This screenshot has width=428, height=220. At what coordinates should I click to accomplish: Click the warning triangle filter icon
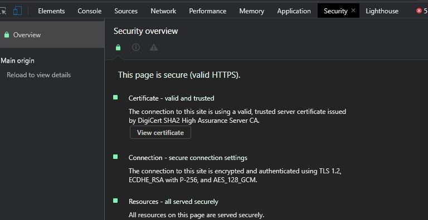point(154,47)
